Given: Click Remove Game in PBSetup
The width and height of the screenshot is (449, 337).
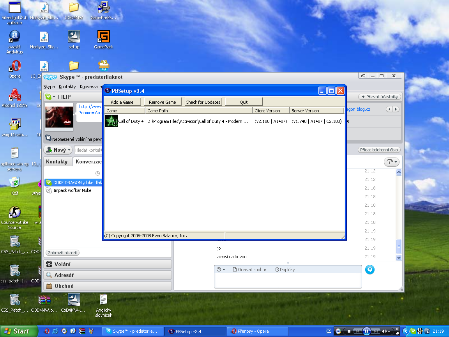Looking at the screenshot, I should click(163, 102).
